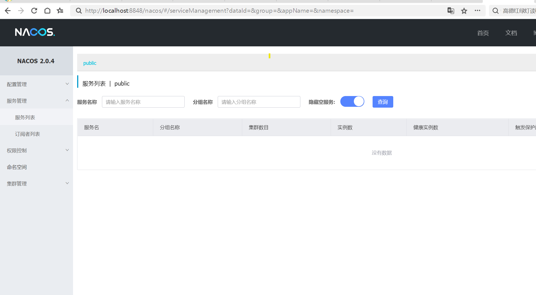The height and width of the screenshot is (295, 536).
Task: Click the NACOS logo in the header
Action: [x=35, y=32]
